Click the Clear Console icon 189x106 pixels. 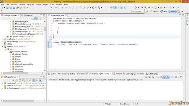pos(157,77)
